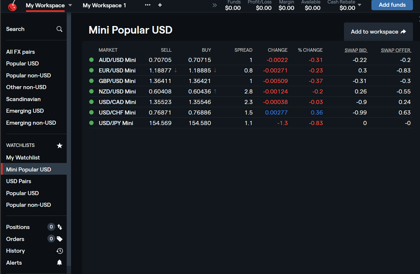Select Scandinavian FX category
Screen dimensions: 420x274
point(23,99)
